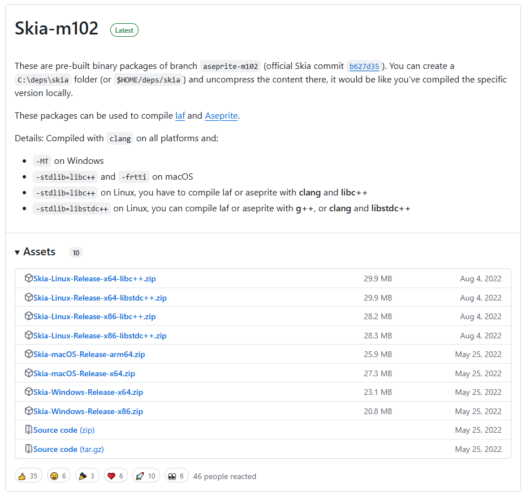Open the laf project link
Image resolution: width=526 pixels, height=496 pixels.
pos(180,116)
